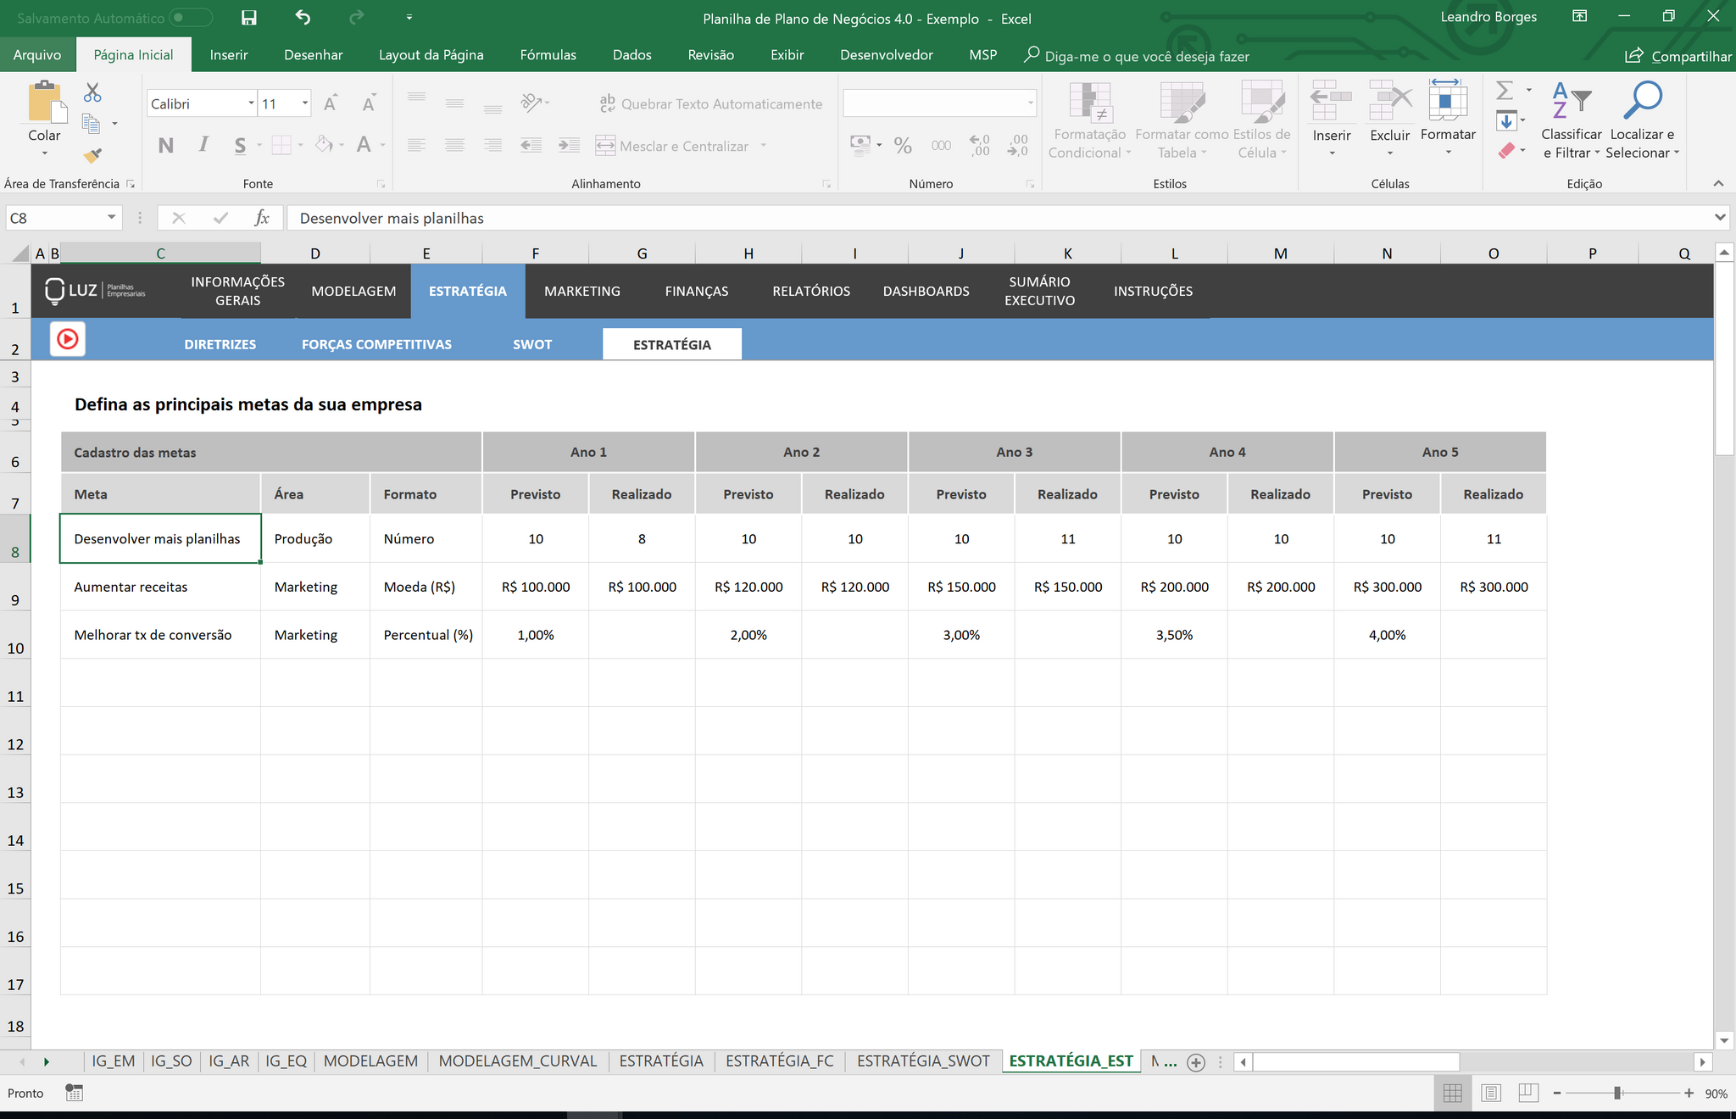
Task: Click the red play video icon
Action: (x=68, y=339)
